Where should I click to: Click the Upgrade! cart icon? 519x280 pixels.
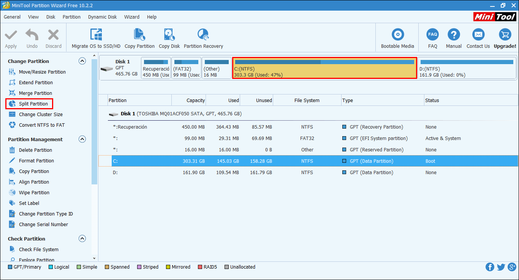pyautogui.click(x=505, y=35)
